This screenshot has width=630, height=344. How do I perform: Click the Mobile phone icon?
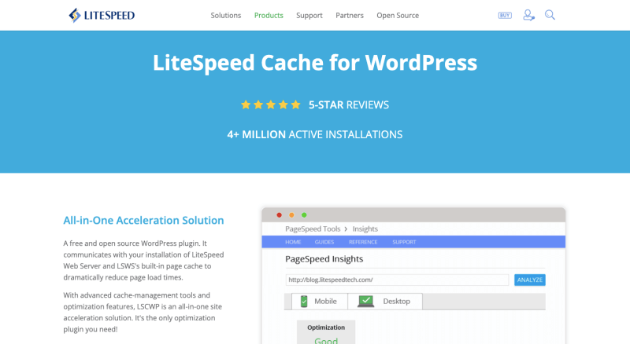(304, 301)
